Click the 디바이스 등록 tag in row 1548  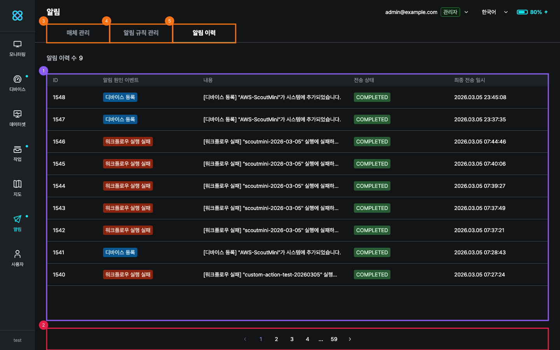pos(120,97)
